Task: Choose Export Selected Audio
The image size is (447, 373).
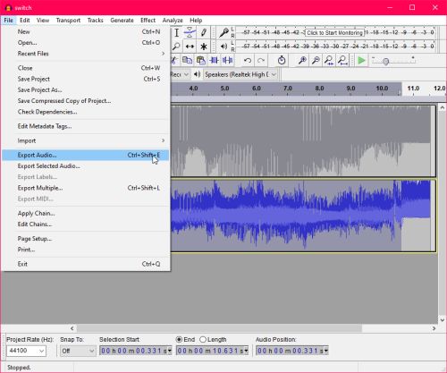Action: point(86,166)
